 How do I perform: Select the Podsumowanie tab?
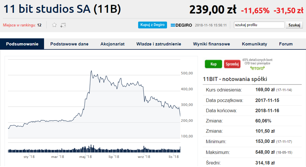click(22, 44)
